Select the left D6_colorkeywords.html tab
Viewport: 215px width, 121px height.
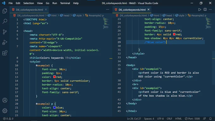(29, 10)
